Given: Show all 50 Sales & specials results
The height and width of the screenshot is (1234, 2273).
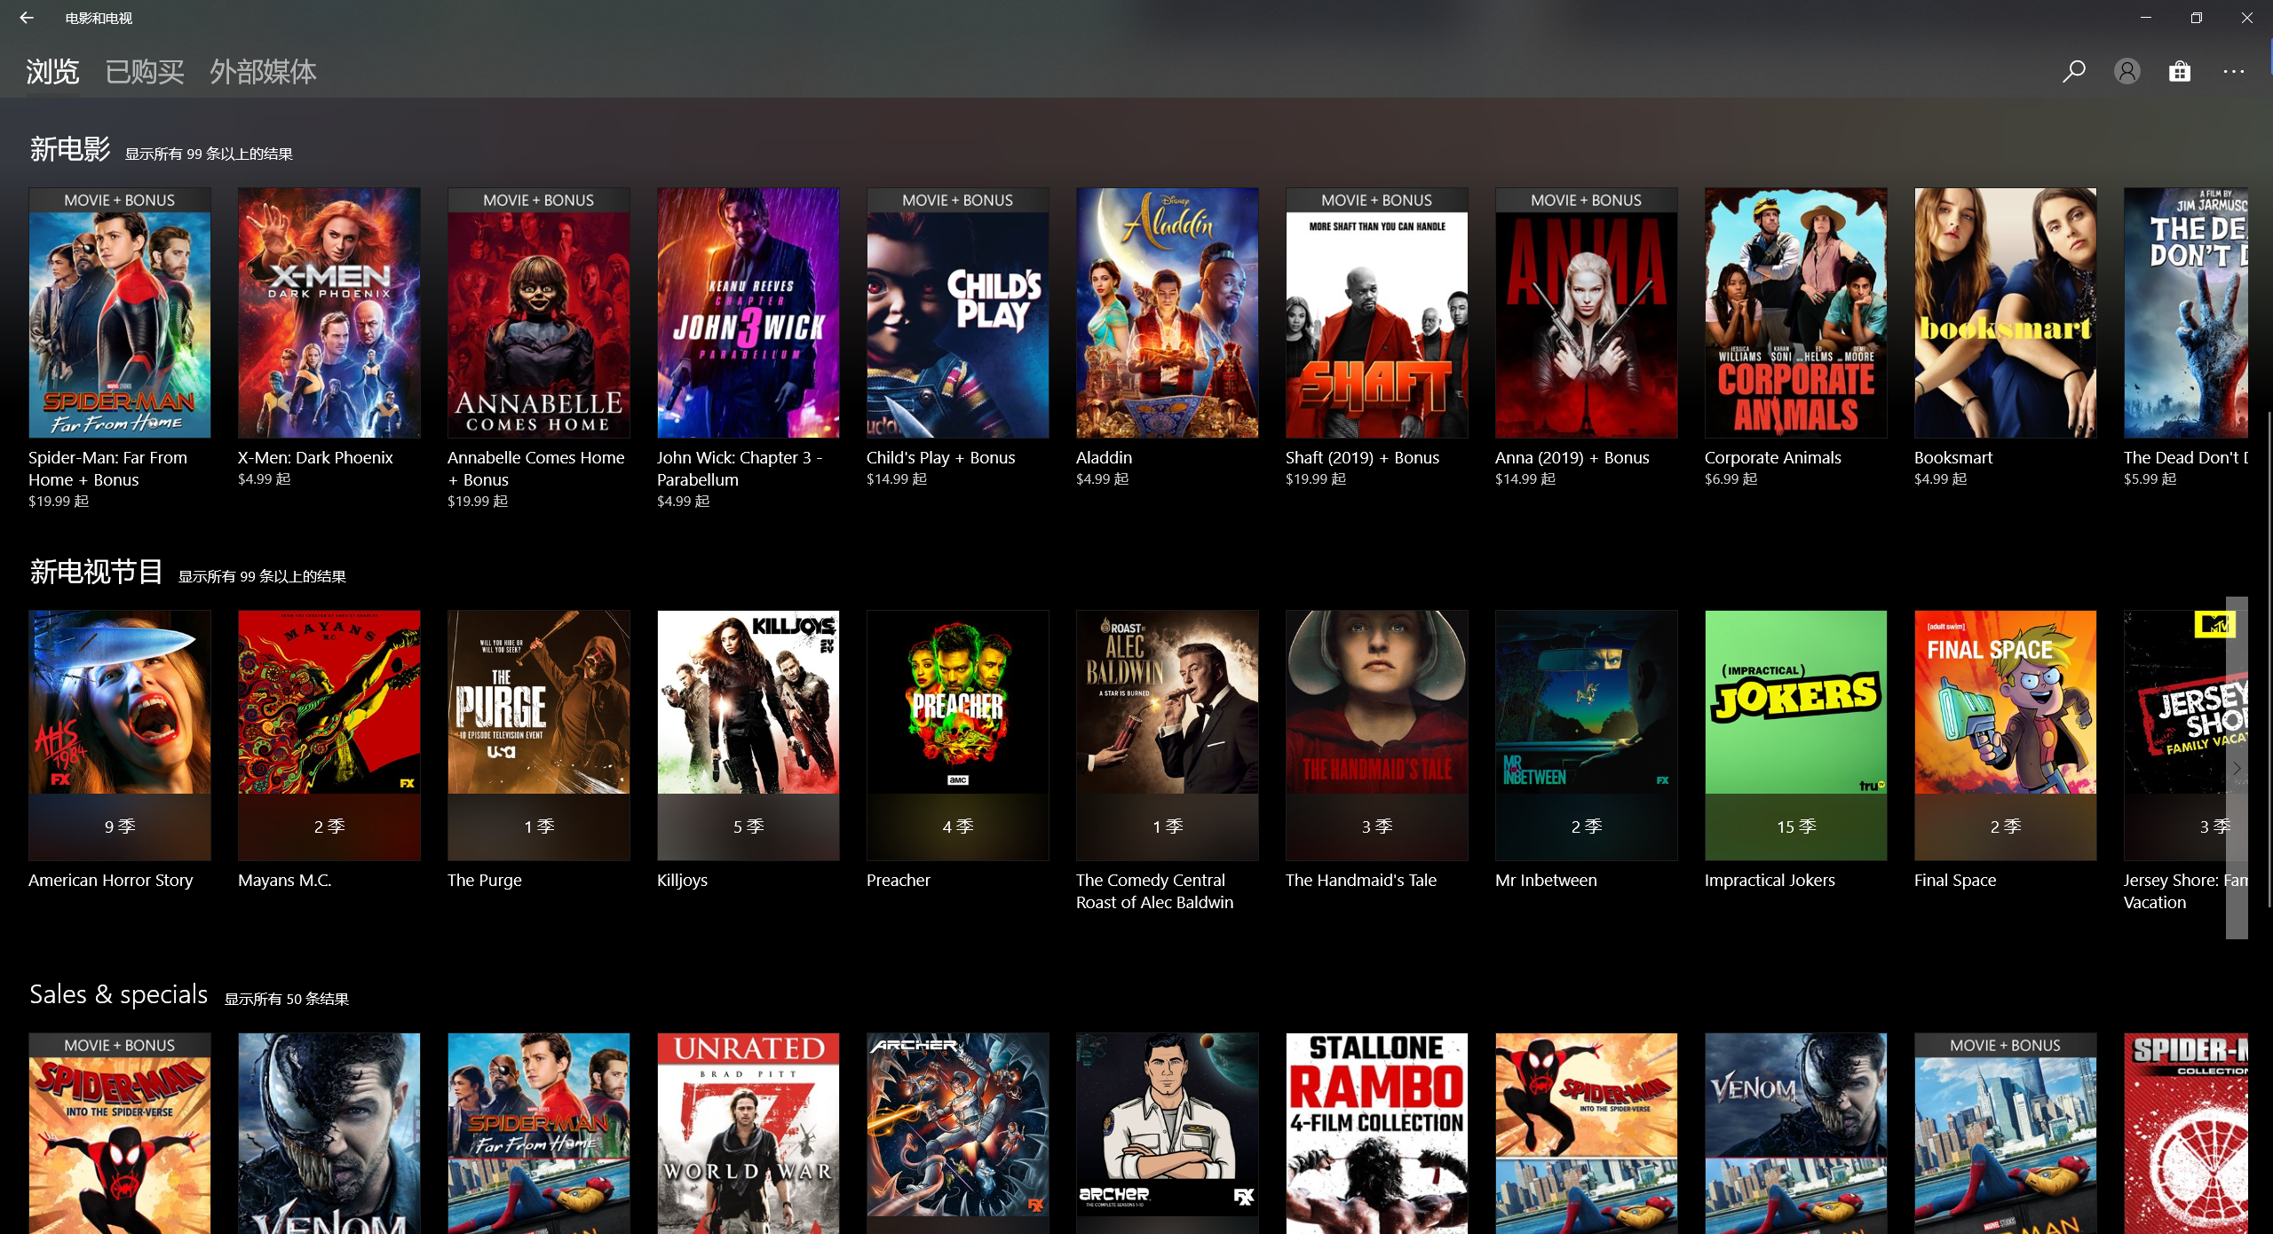Looking at the screenshot, I should coord(286,1000).
